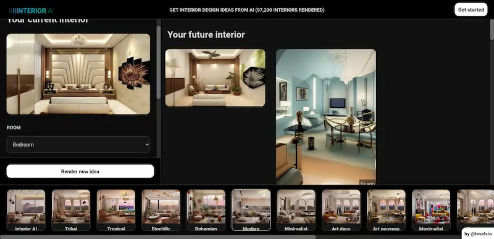Click the Get started button
The image size is (494, 239).
click(x=471, y=10)
